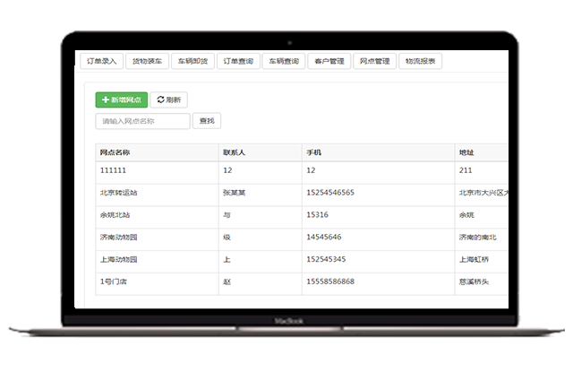This screenshot has width=573, height=381.
Task: Open the 订单录入 tab
Action: (x=99, y=62)
